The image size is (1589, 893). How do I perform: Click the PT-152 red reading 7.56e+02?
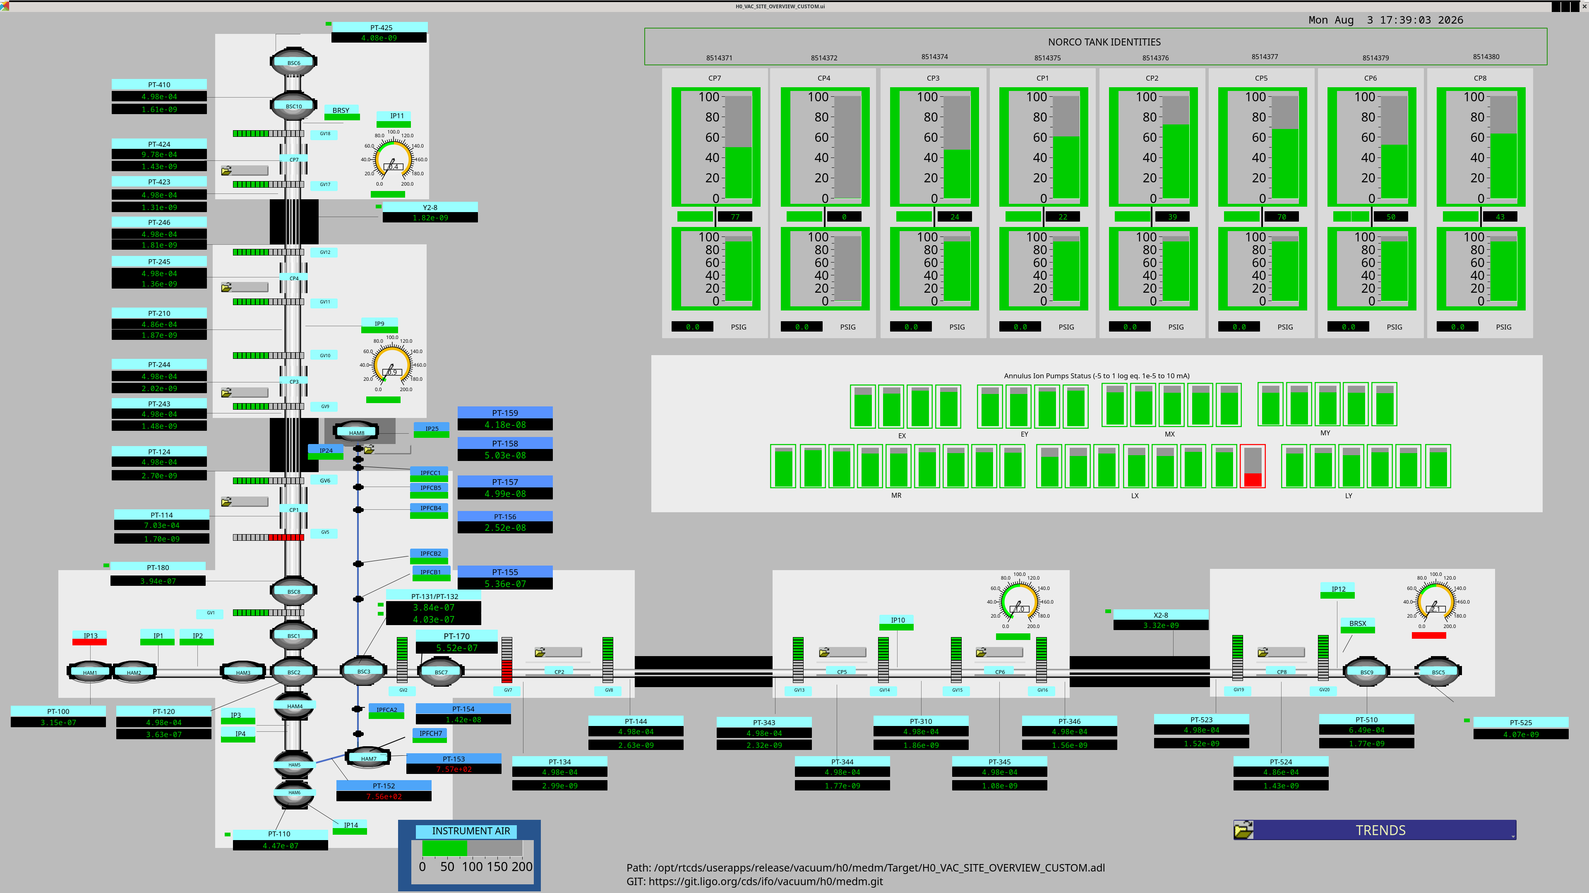(384, 796)
